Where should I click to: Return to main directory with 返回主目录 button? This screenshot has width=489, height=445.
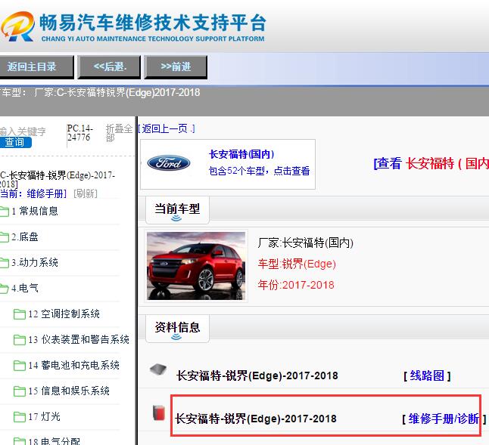(36, 67)
